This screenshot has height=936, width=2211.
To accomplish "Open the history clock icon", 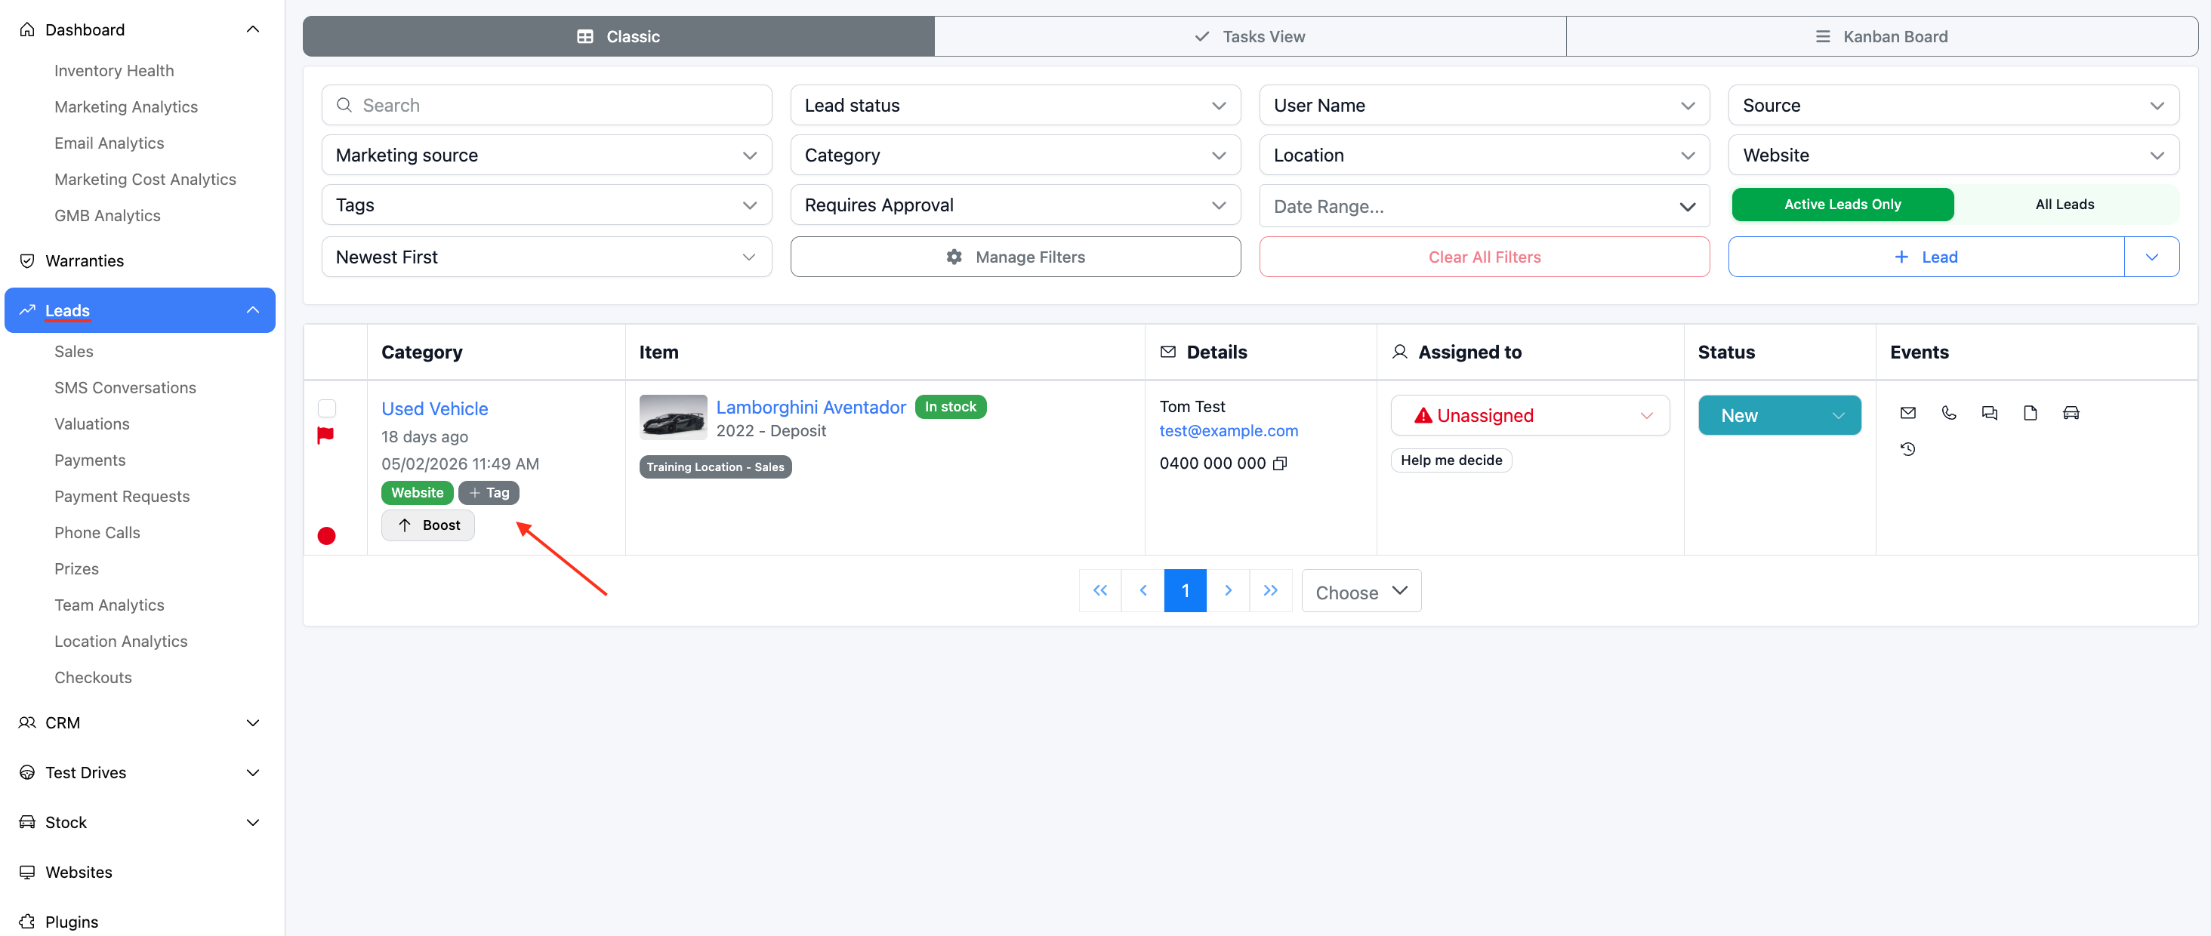I will pyautogui.click(x=1907, y=450).
